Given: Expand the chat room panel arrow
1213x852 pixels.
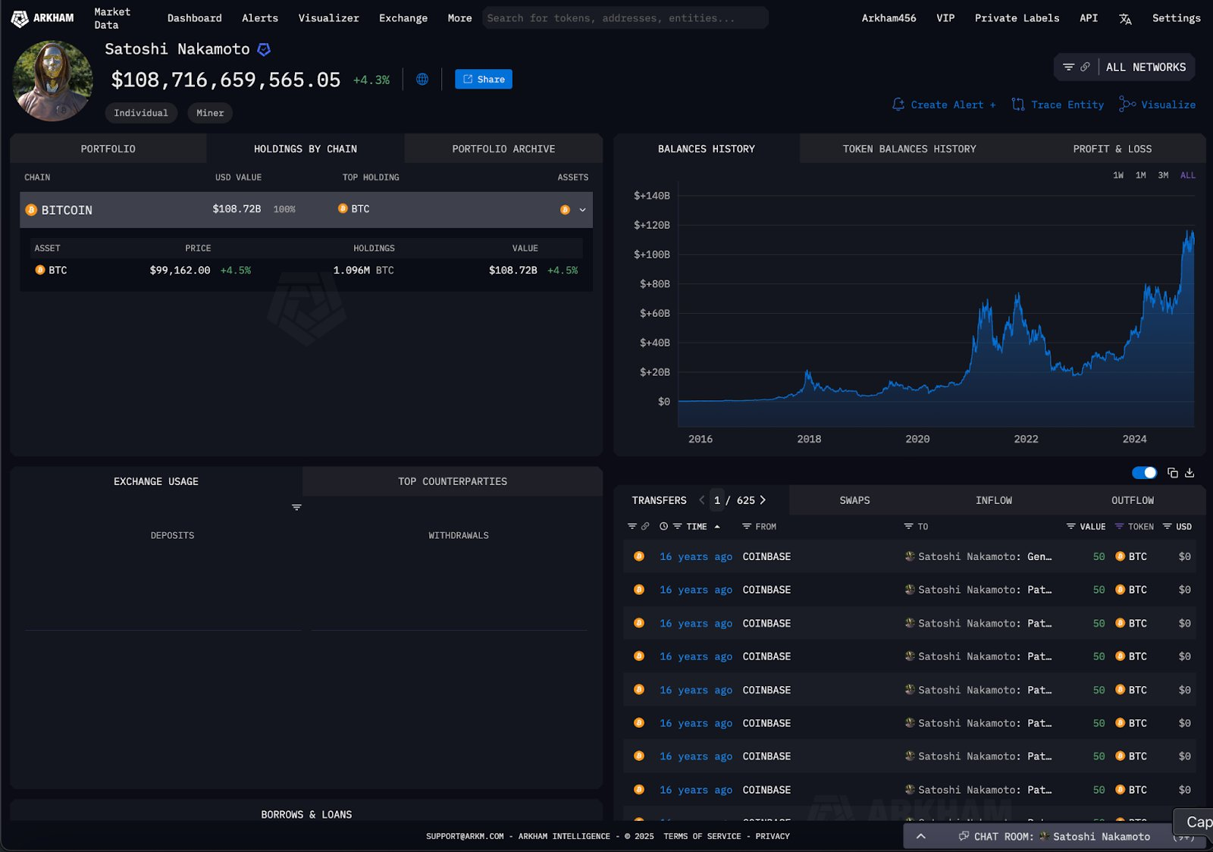Looking at the screenshot, I should tap(920, 836).
